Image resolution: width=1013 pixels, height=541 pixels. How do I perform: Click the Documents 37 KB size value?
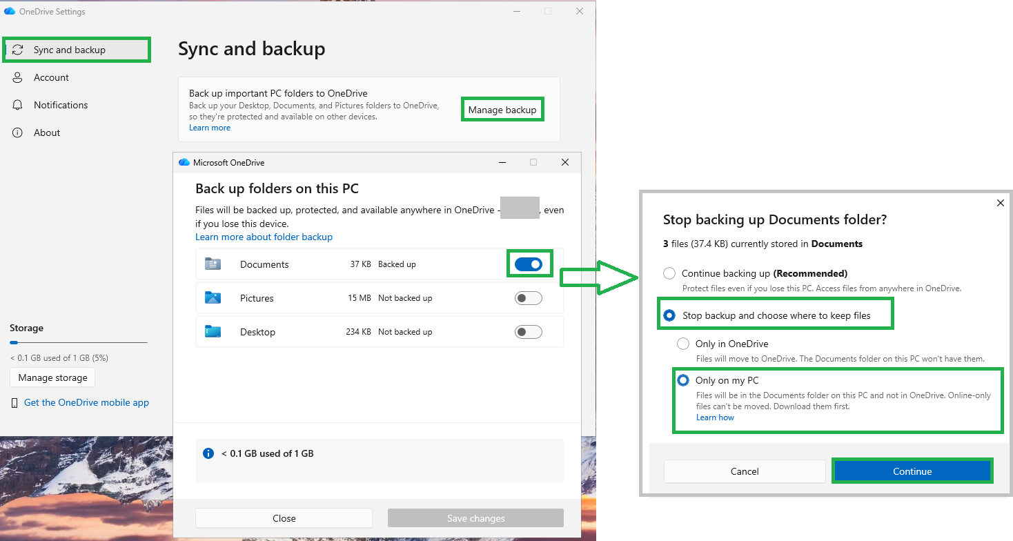361,264
